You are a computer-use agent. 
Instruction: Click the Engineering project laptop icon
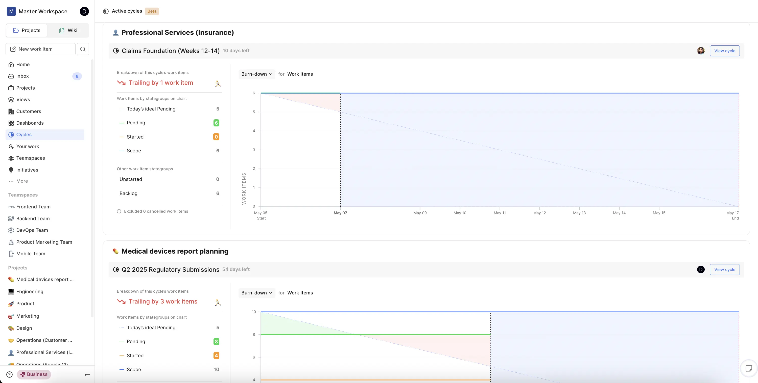click(11, 292)
